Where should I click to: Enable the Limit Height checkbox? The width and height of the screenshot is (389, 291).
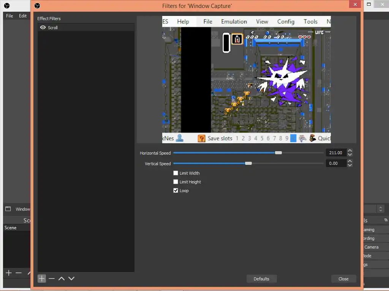tap(176, 181)
